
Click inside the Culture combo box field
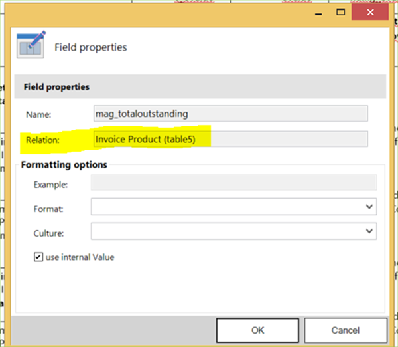coord(226,231)
